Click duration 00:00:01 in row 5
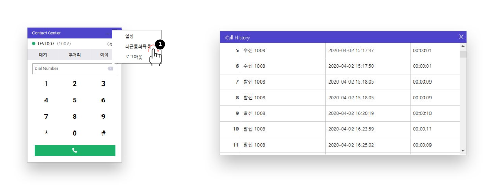 point(422,50)
